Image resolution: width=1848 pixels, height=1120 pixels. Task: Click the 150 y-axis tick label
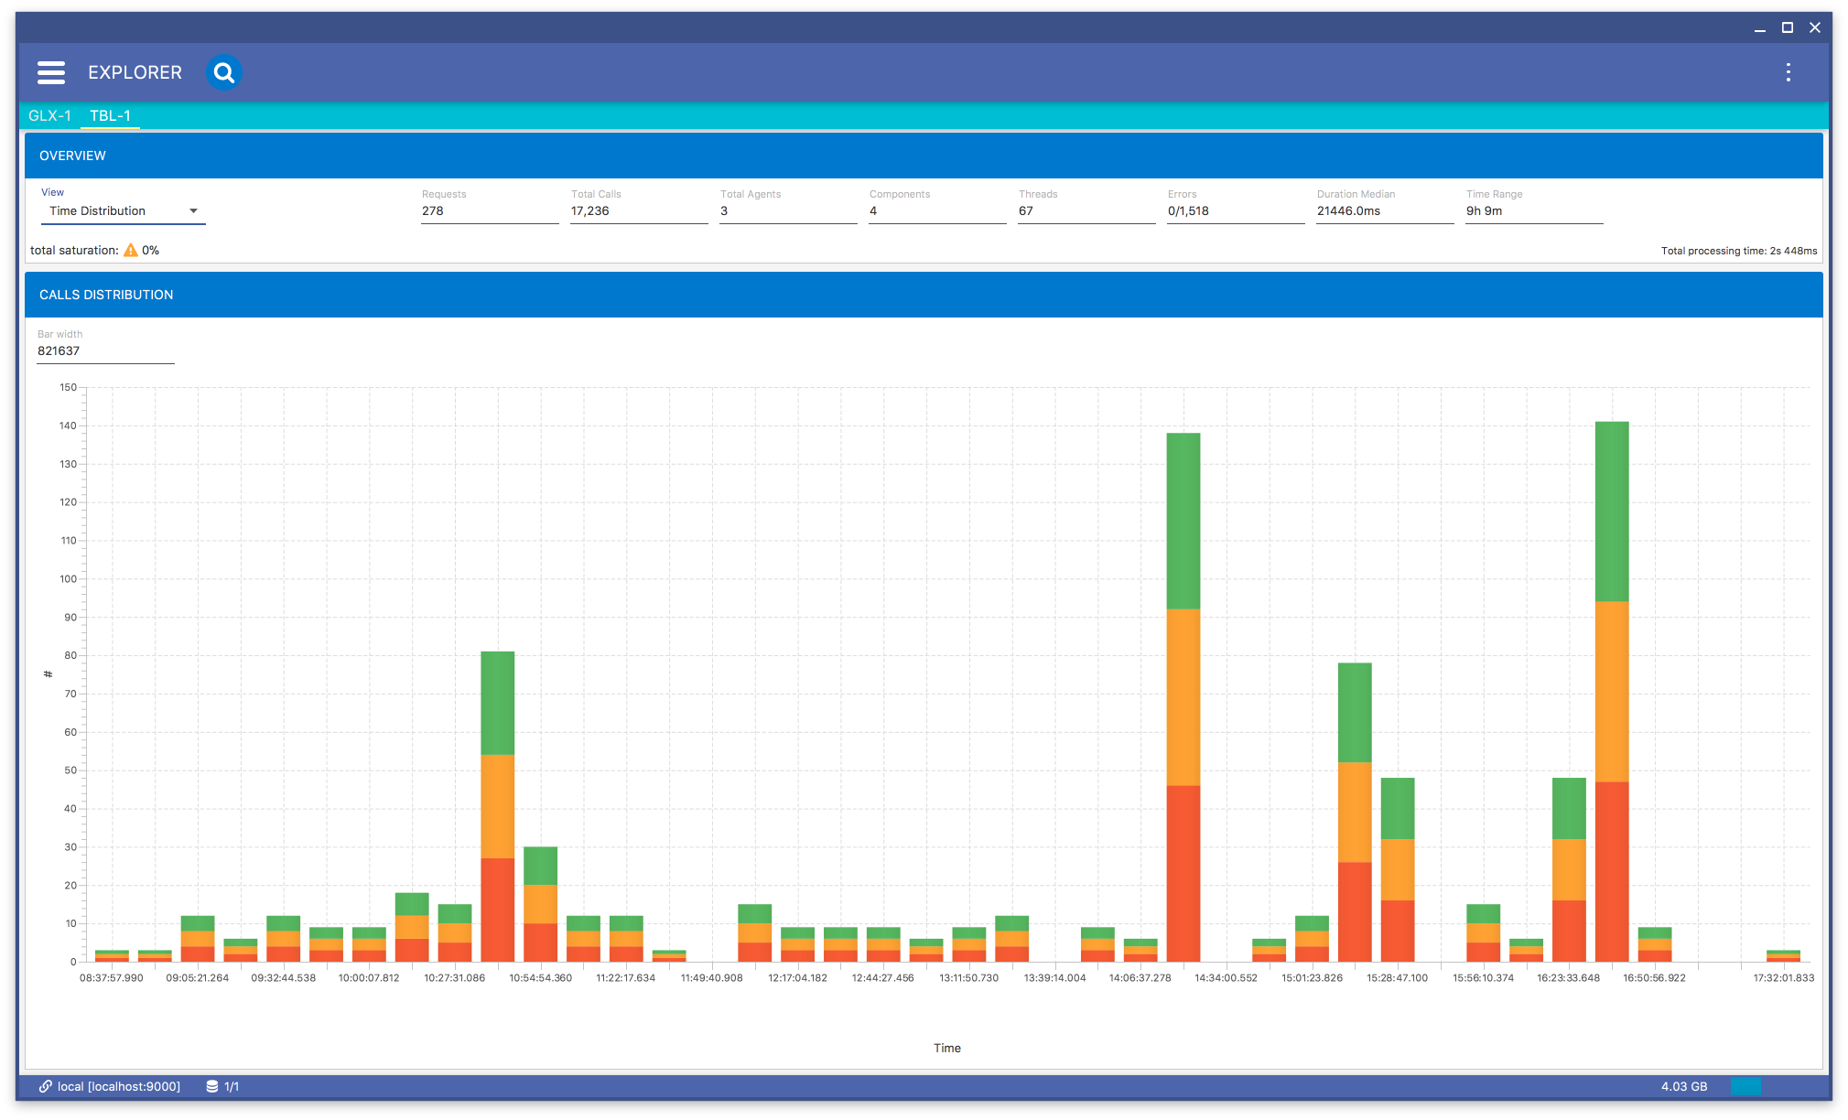pos(69,388)
